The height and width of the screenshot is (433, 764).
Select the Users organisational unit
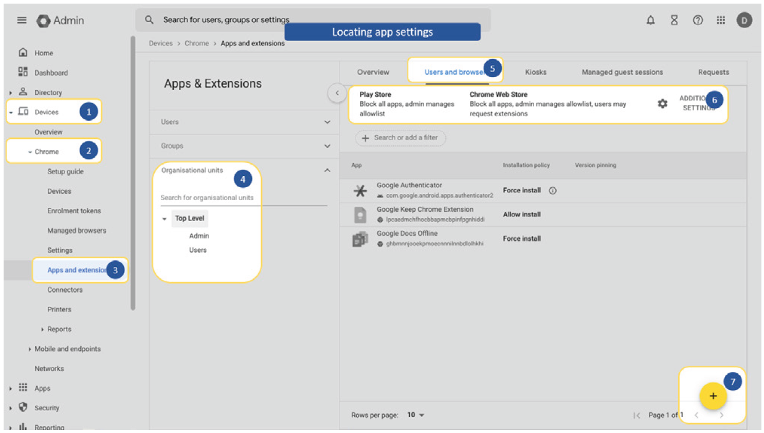[x=198, y=250]
